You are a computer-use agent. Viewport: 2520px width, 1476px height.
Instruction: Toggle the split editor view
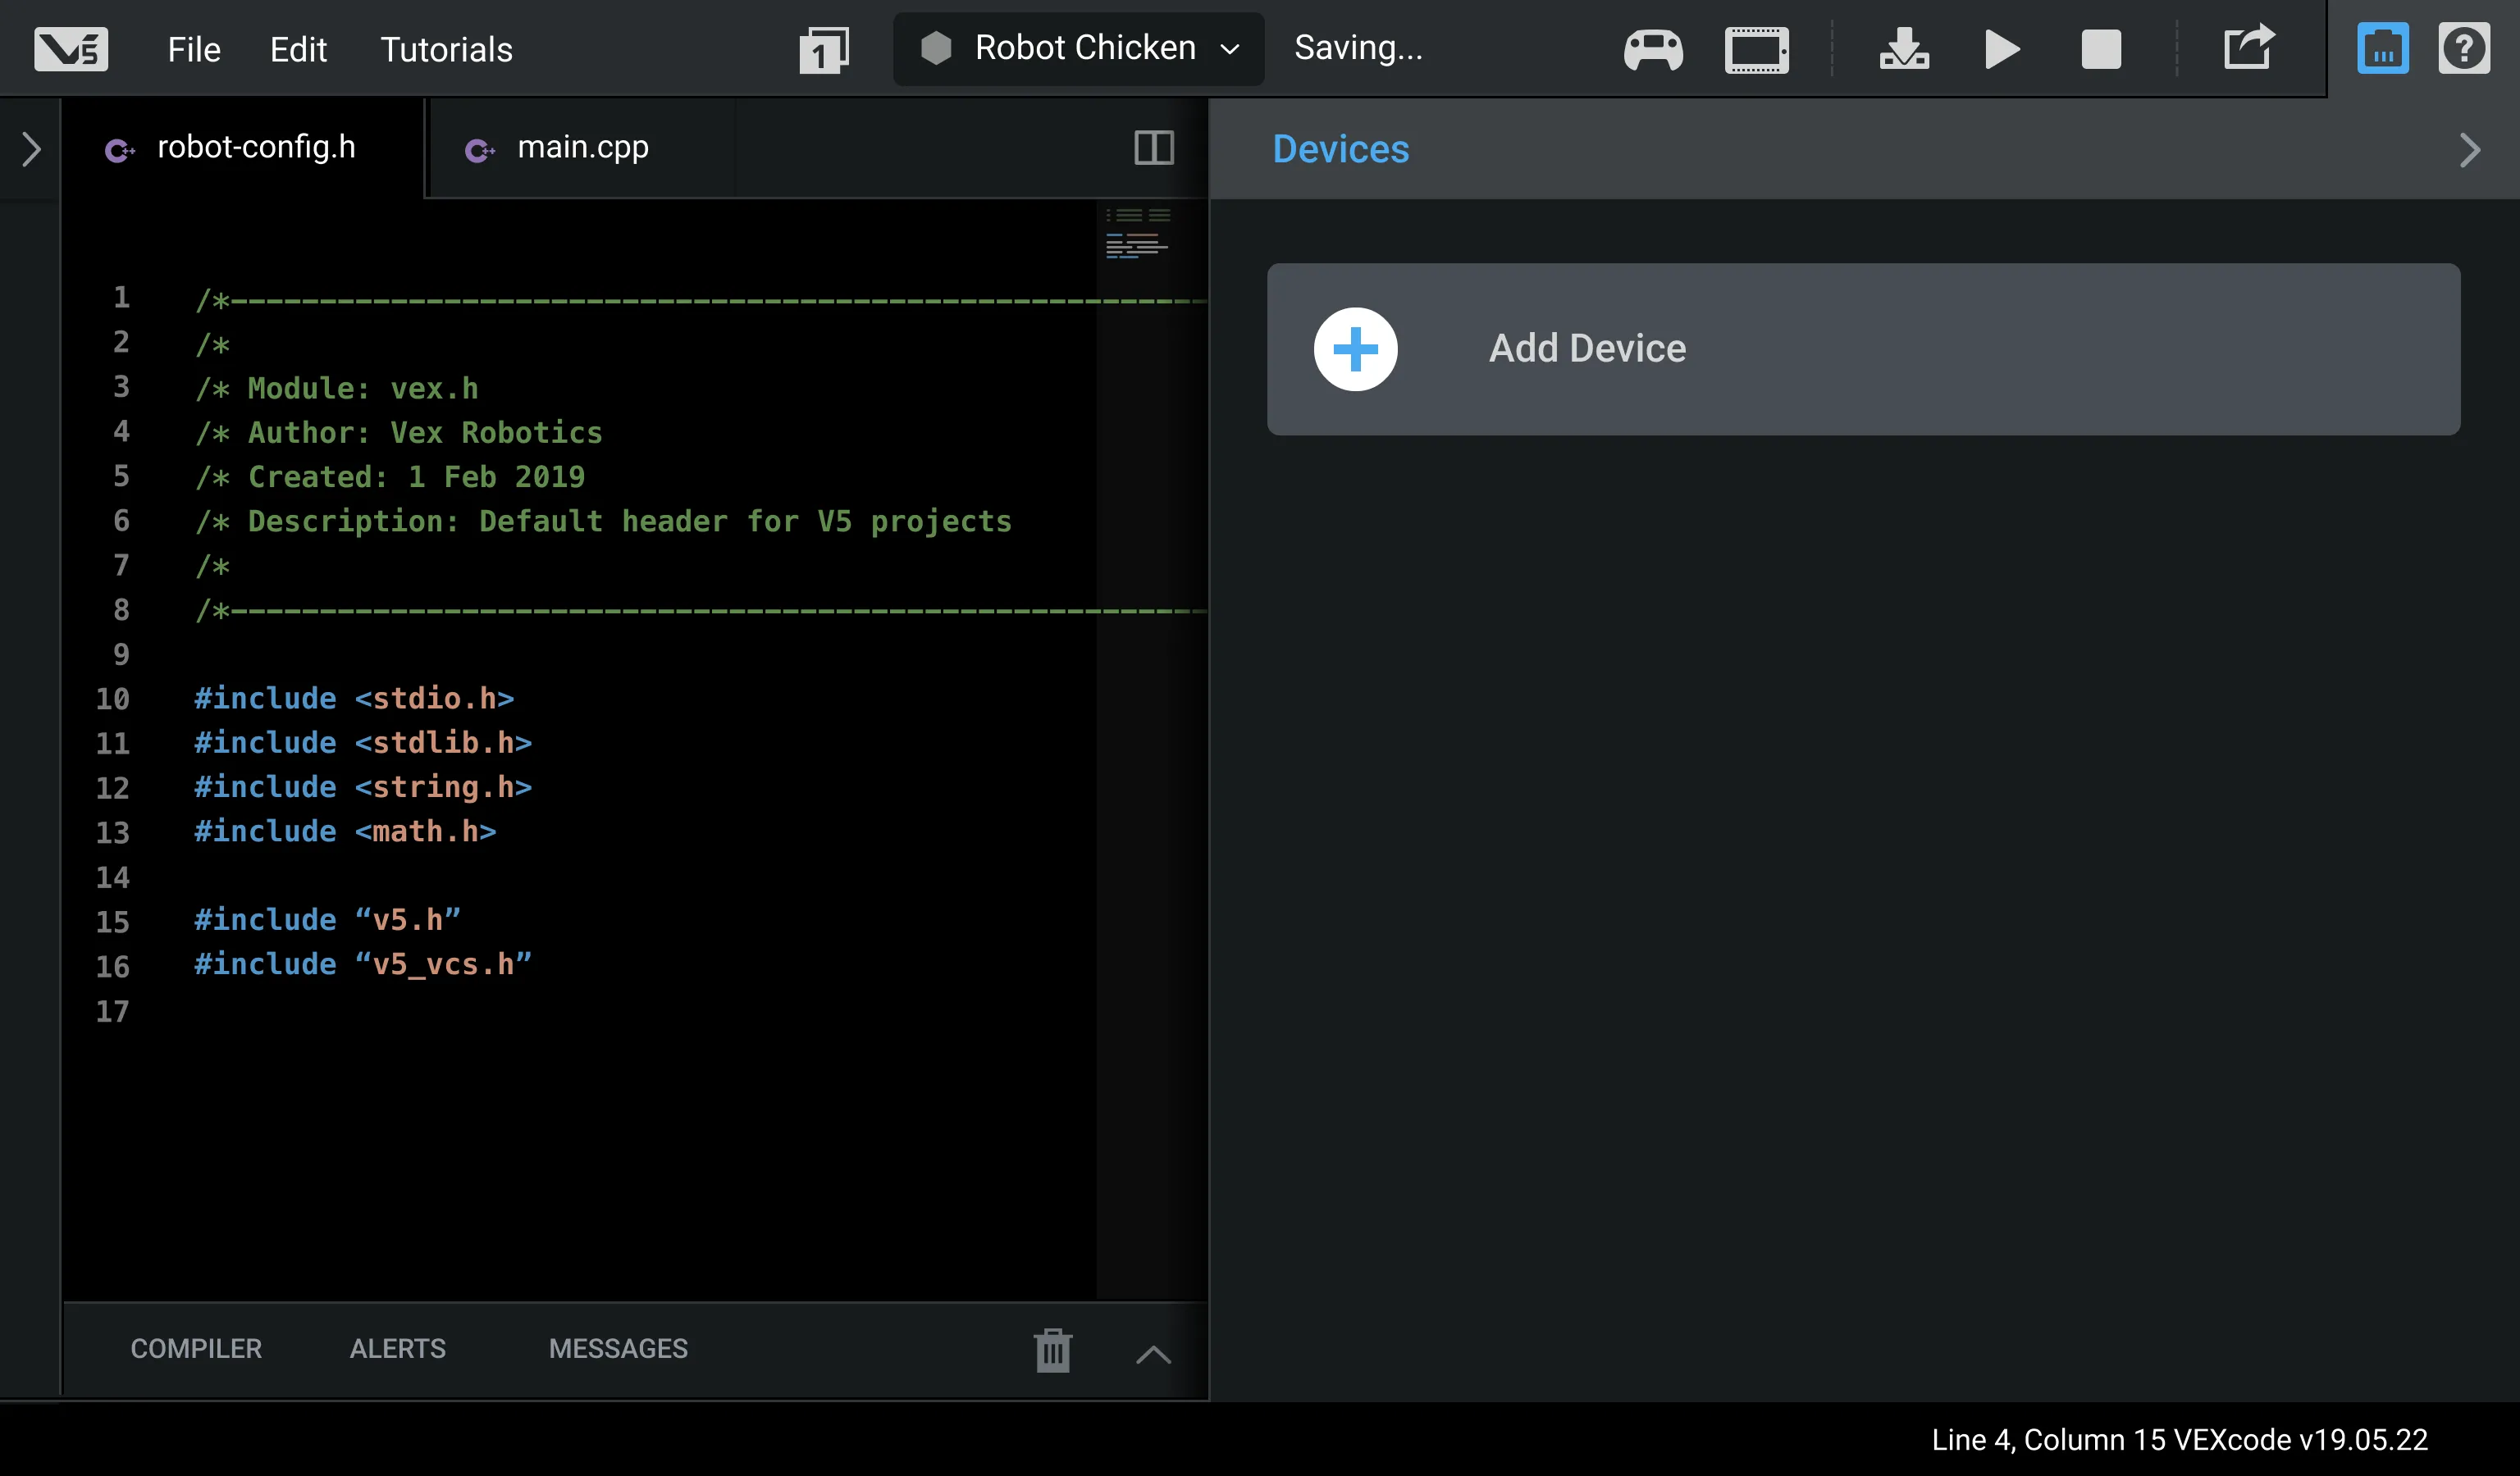pyautogui.click(x=1153, y=148)
